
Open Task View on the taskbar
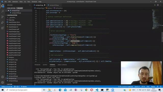(x=44, y=90)
